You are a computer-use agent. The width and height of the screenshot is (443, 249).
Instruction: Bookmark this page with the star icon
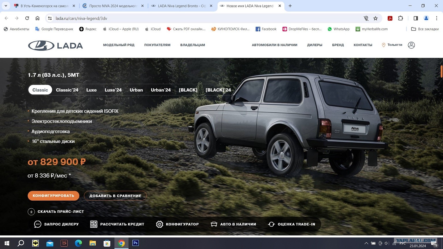click(x=376, y=18)
